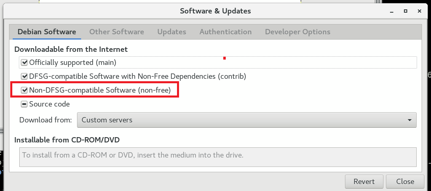Show the Developer Options tab

pyautogui.click(x=297, y=32)
